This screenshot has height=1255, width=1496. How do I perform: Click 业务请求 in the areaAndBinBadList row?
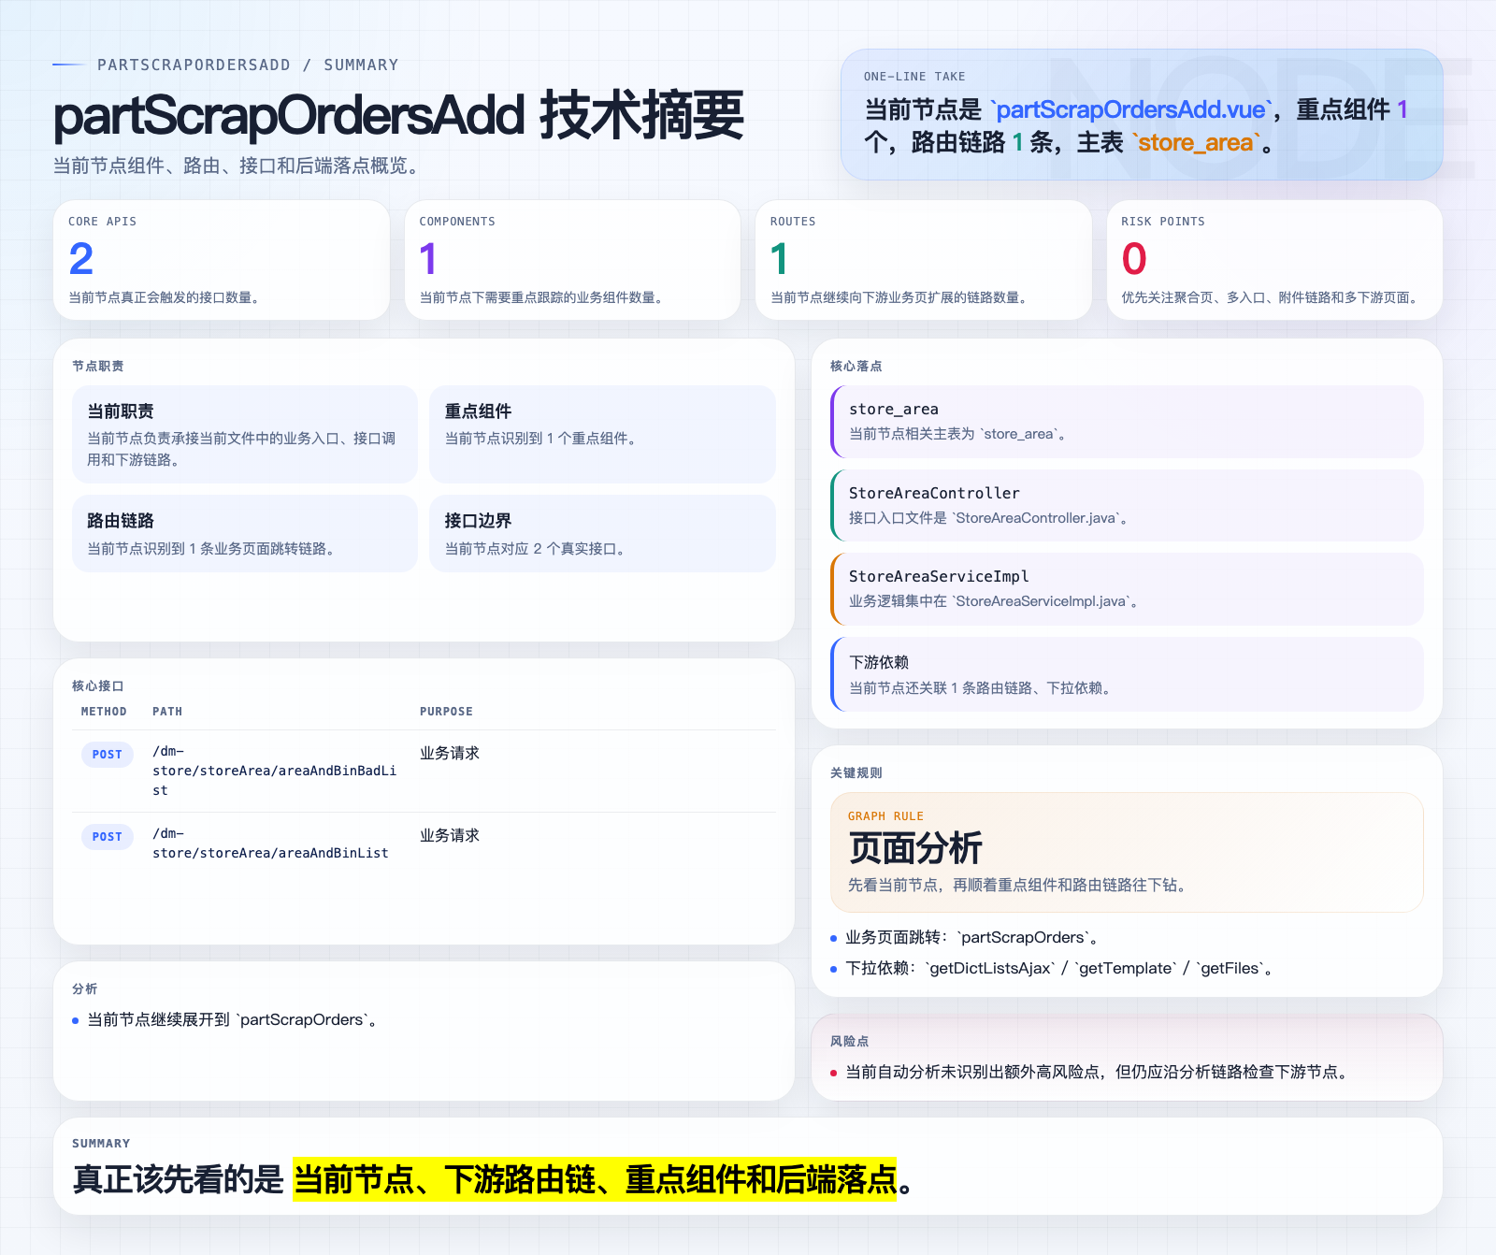450,753
